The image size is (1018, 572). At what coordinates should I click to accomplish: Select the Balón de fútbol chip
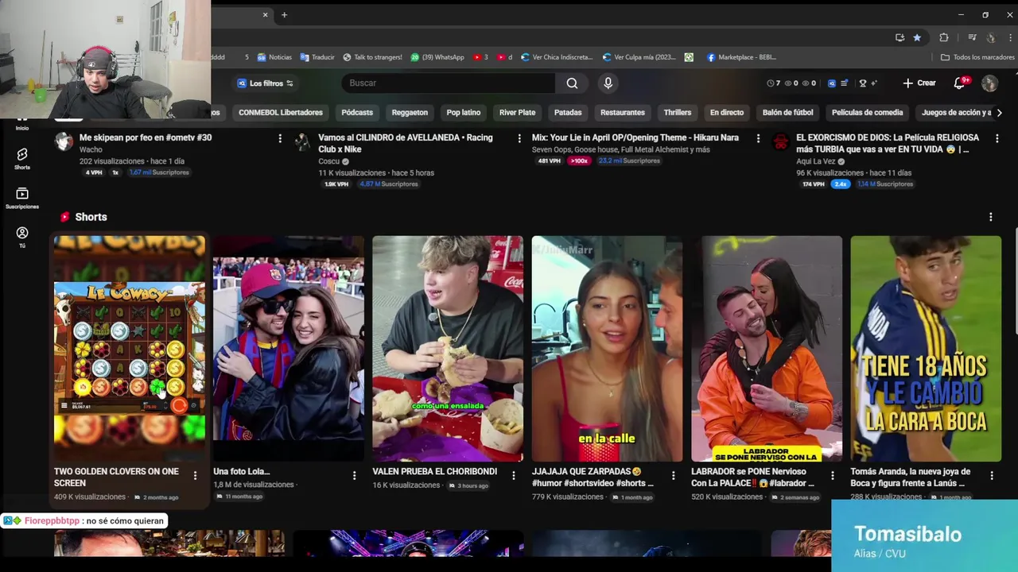[788, 113]
